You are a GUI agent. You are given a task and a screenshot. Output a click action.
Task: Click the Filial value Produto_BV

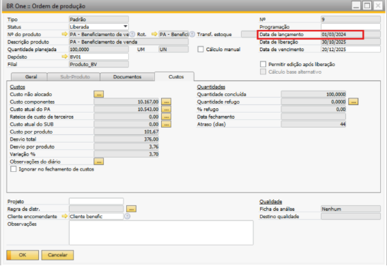(x=99, y=64)
